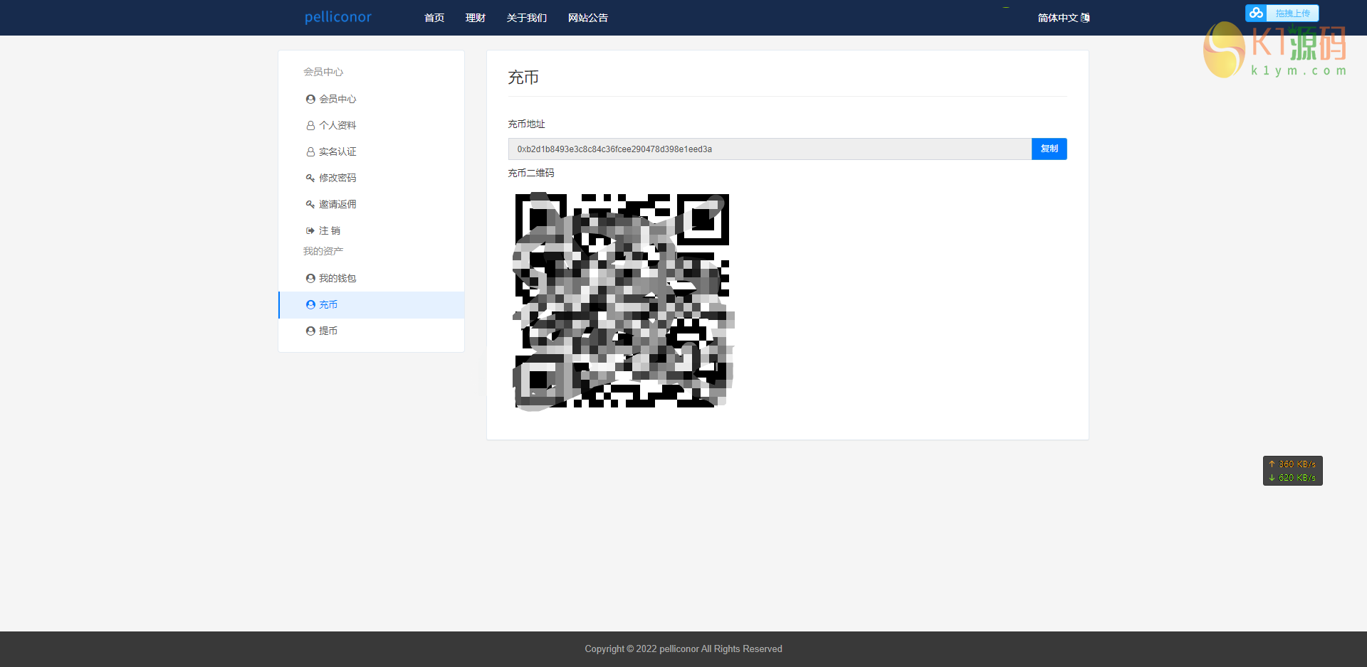Click the deposit address input field

[770, 149]
